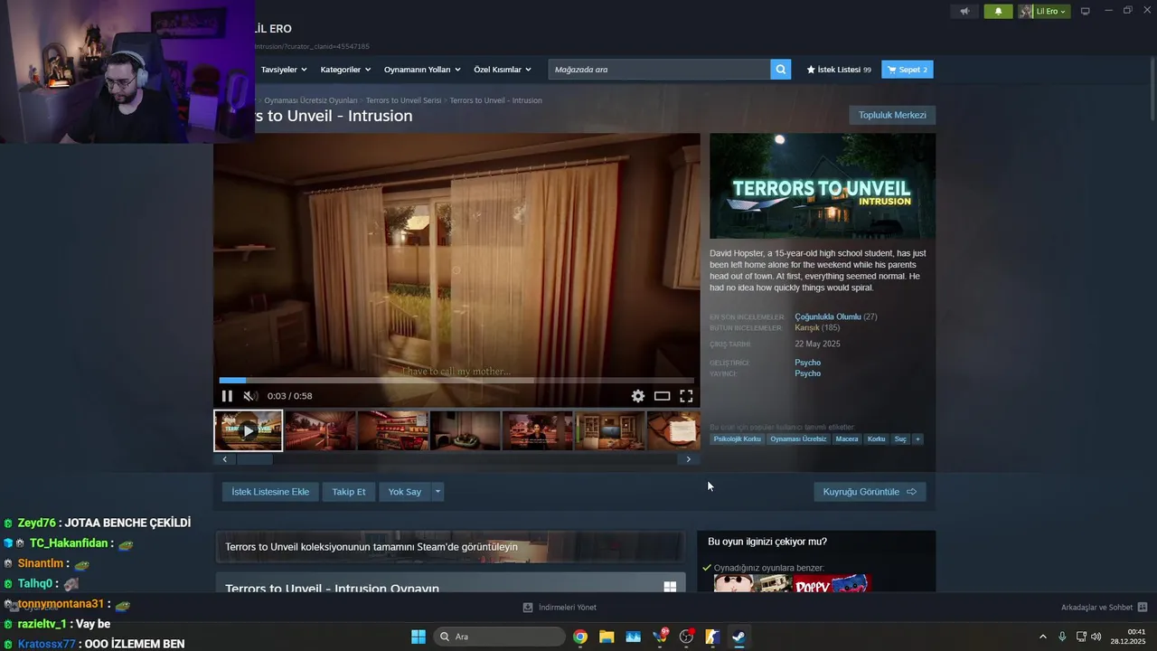Click the magnifier search button

coord(780,69)
